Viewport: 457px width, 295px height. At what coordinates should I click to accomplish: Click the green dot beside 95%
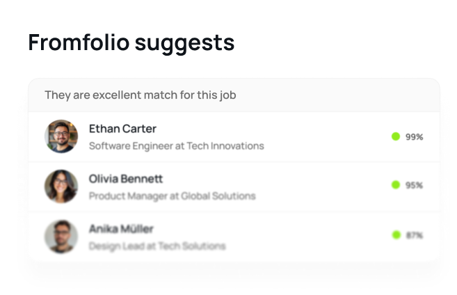[396, 185]
